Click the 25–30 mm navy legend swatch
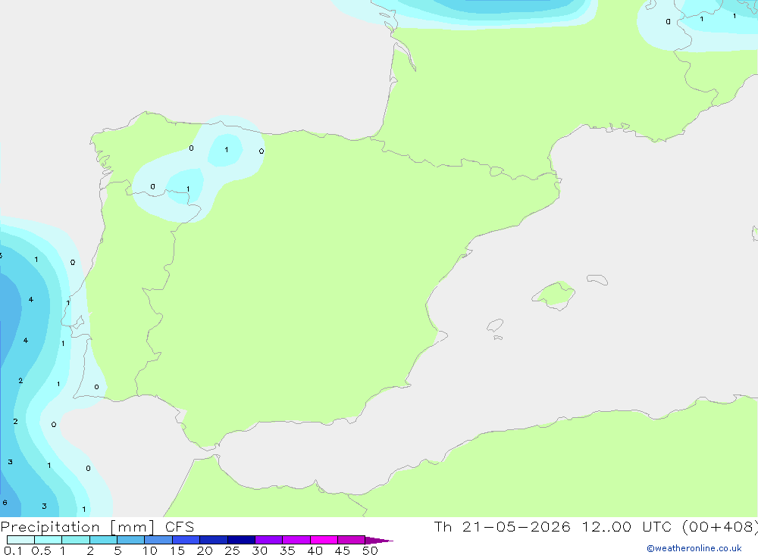 [241, 540]
